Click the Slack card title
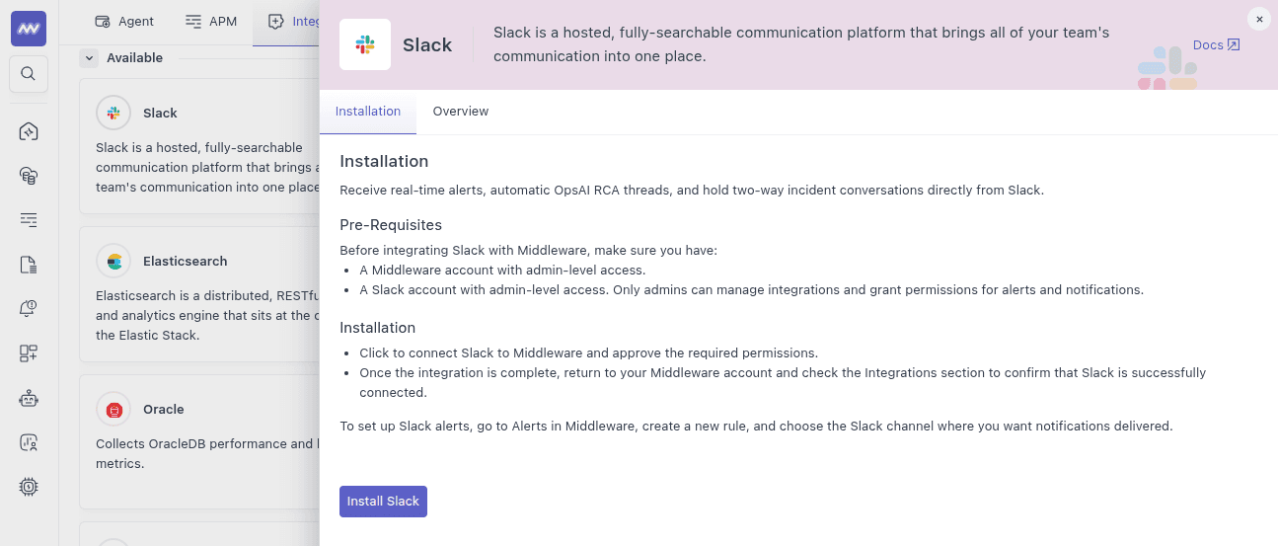The image size is (1278, 546). tap(160, 114)
